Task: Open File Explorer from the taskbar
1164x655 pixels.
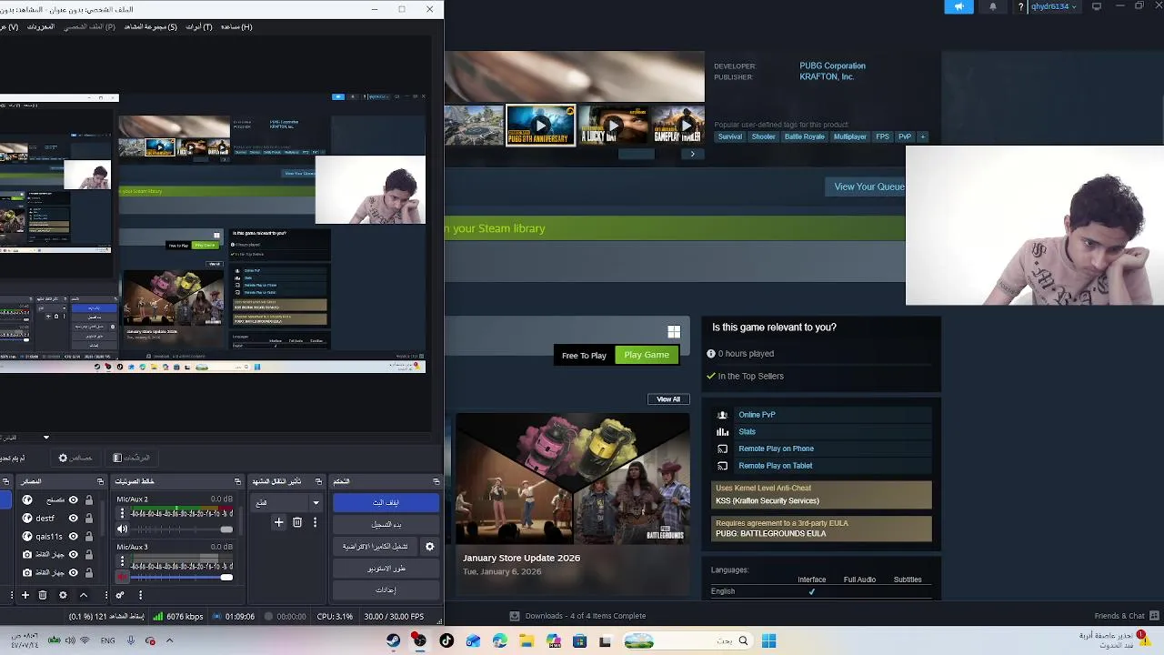Action: [x=527, y=641]
